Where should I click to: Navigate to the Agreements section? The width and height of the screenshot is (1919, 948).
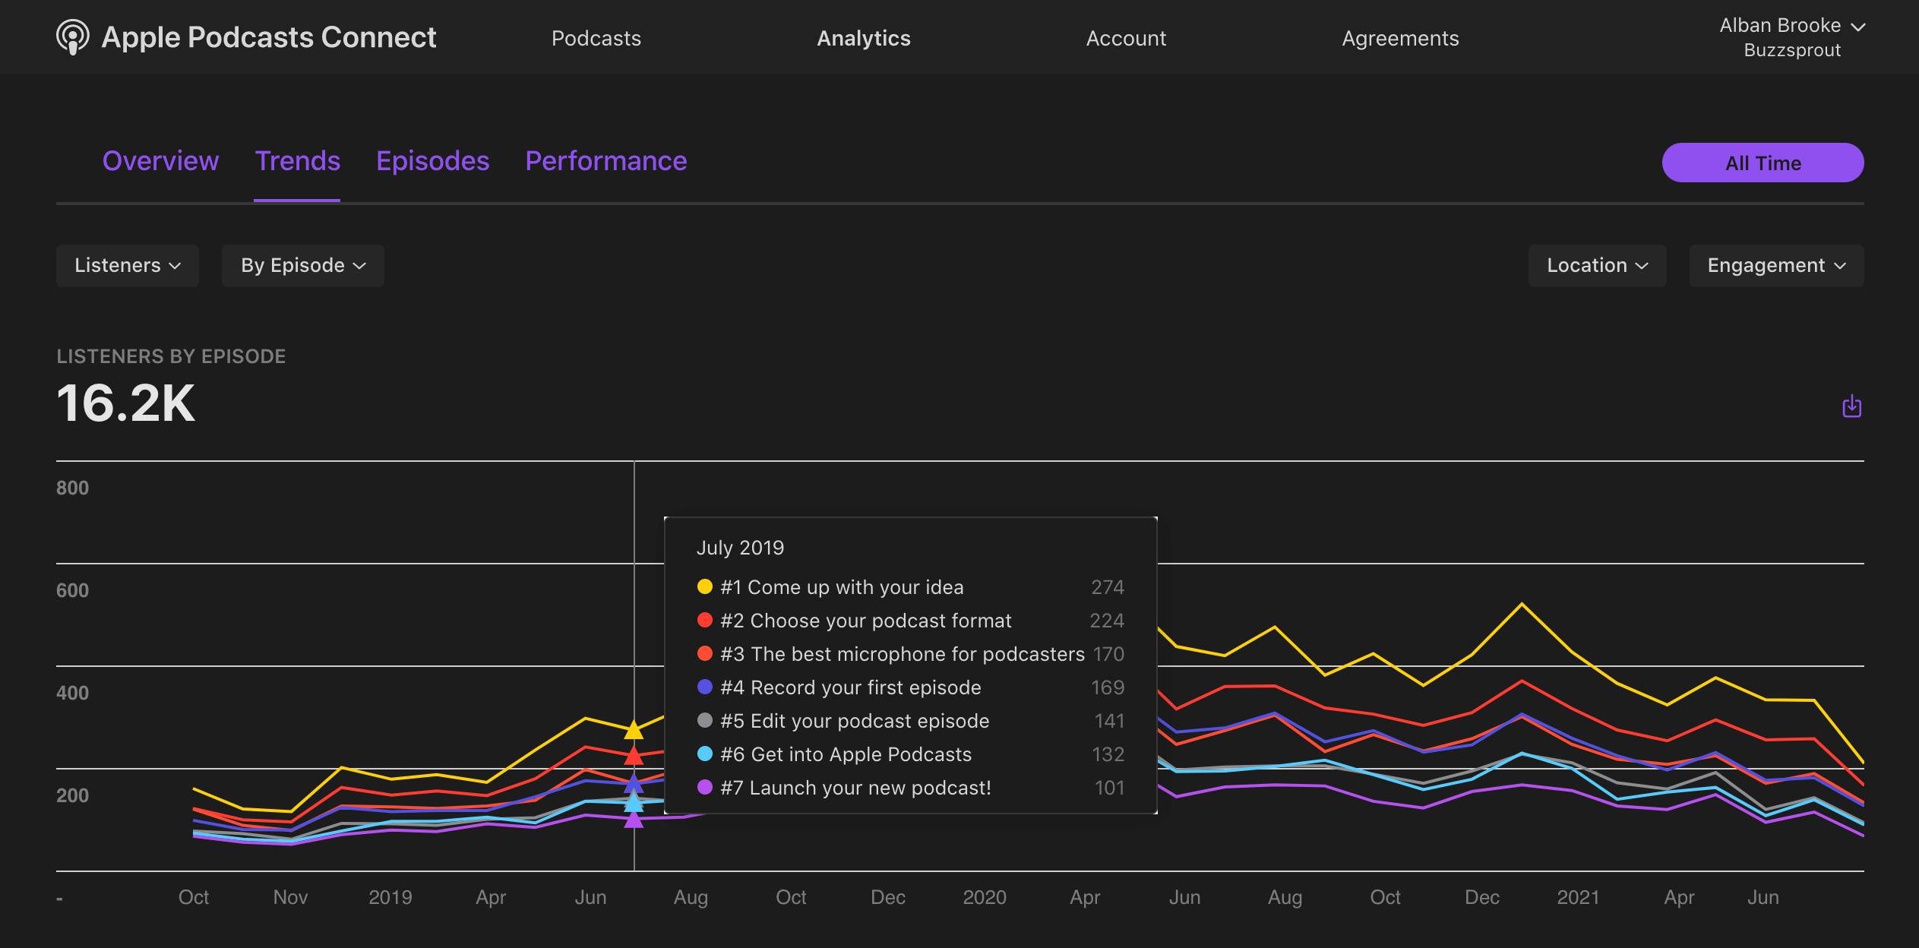(1400, 38)
